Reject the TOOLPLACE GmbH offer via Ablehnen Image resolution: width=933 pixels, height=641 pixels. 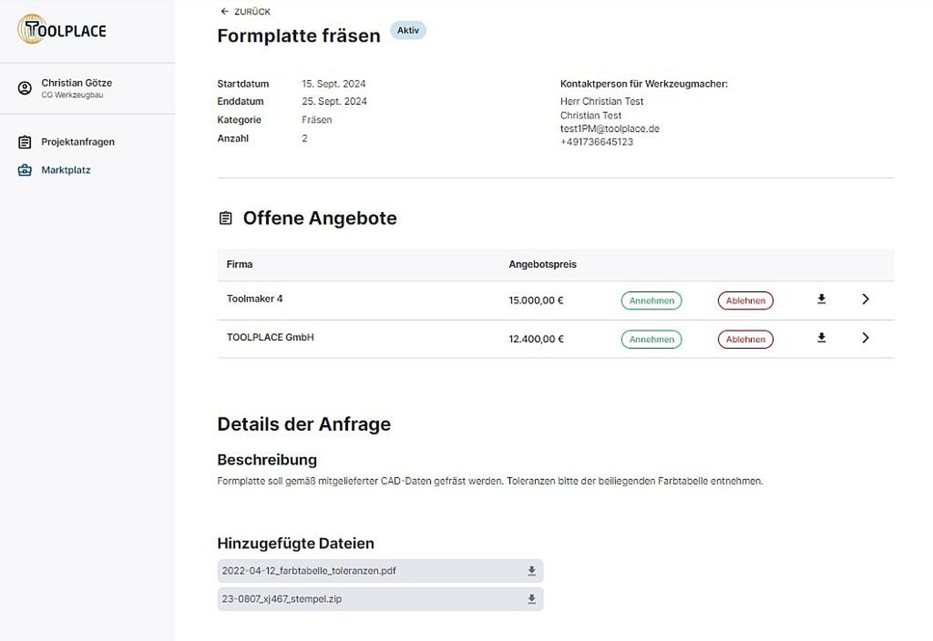pyautogui.click(x=745, y=339)
